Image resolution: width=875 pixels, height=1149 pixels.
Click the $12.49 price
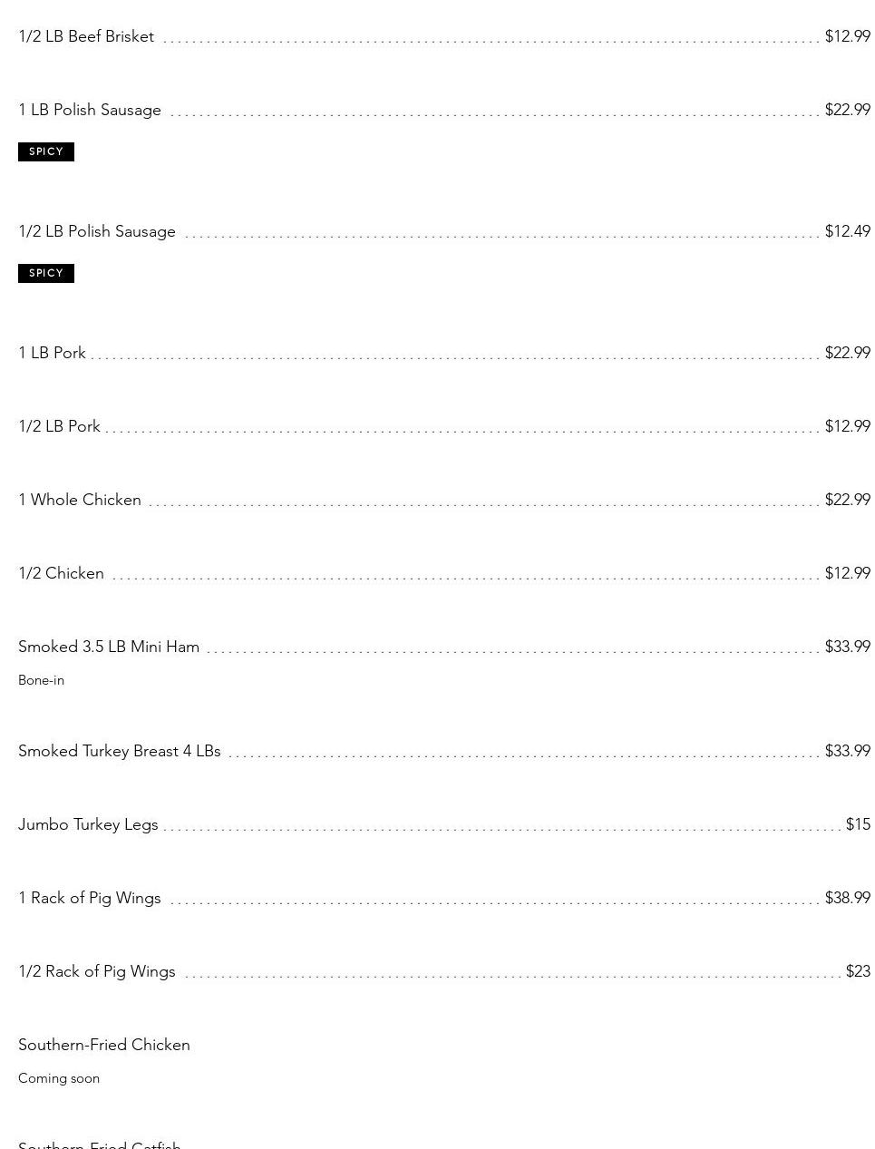[847, 231]
